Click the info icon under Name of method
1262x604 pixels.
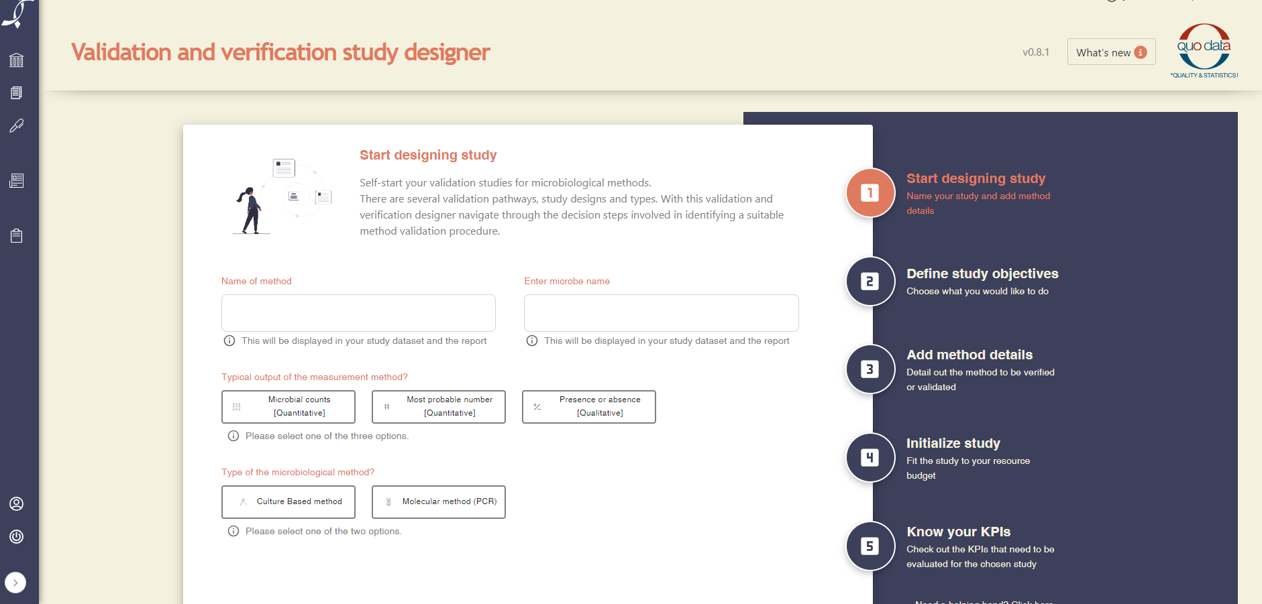(x=229, y=341)
